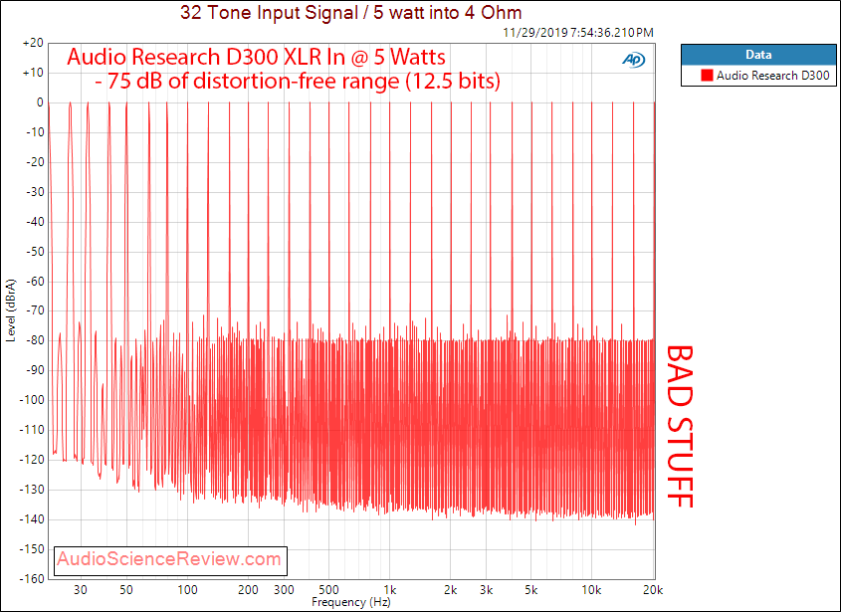
Task: Click the red Audio Research D300 legend swatch
Action: click(x=707, y=76)
